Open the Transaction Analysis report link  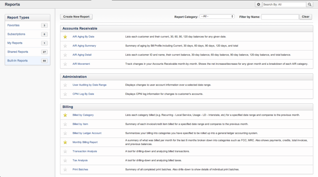point(85,151)
